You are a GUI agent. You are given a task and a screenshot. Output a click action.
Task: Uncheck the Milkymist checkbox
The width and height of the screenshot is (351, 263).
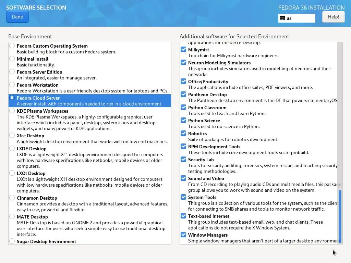pos(183,49)
